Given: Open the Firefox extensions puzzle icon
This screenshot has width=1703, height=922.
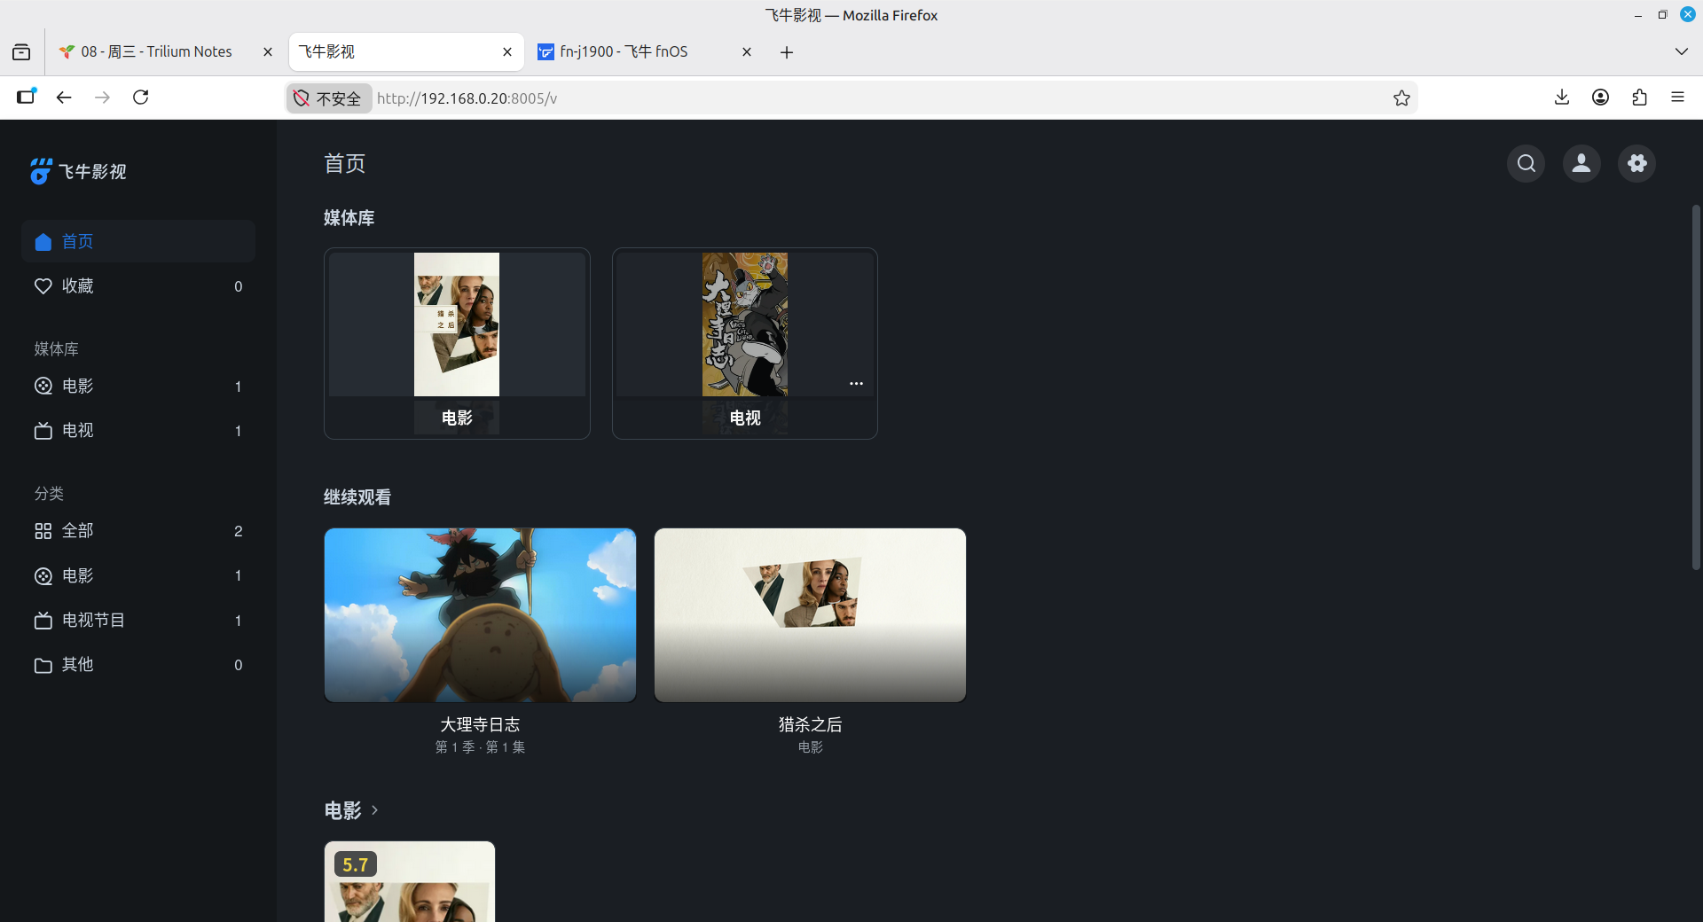Looking at the screenshot, I should 1639,98.
